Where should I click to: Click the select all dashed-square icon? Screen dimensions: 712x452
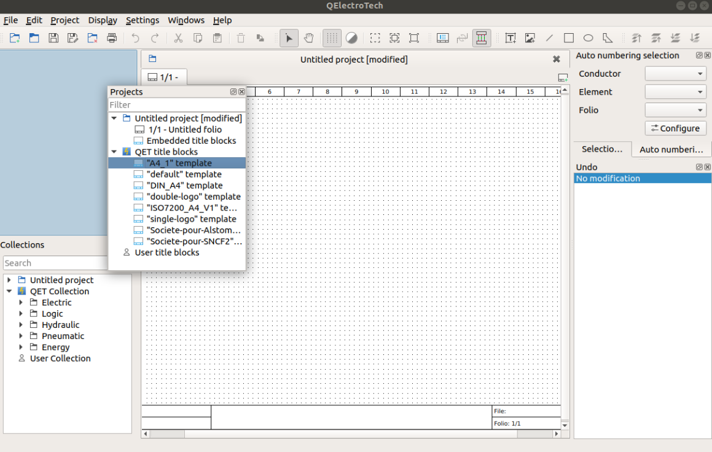(375, 38)
